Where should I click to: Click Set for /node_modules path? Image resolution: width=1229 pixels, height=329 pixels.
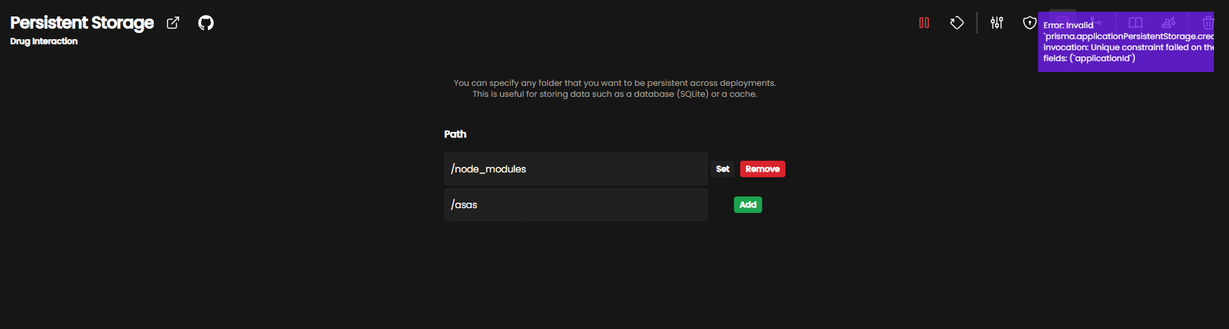[722, 169]
